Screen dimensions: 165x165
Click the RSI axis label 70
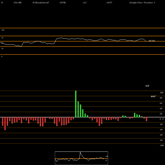(2, 38)
